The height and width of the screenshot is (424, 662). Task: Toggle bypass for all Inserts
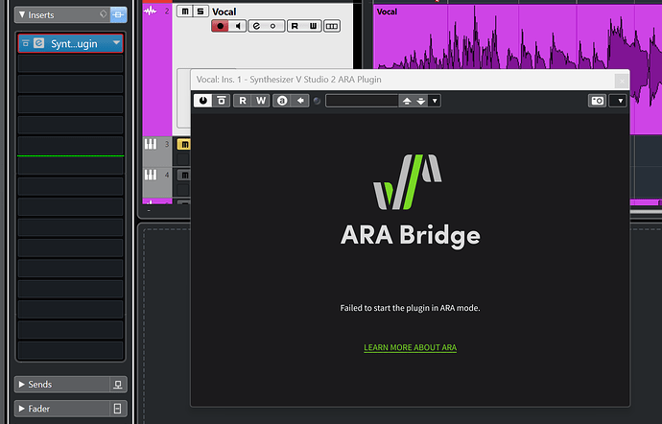[x=118, y=14]
